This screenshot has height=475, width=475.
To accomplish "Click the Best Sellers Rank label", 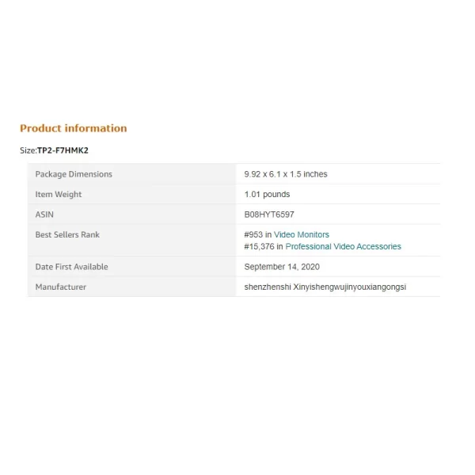I will (67, 235).
